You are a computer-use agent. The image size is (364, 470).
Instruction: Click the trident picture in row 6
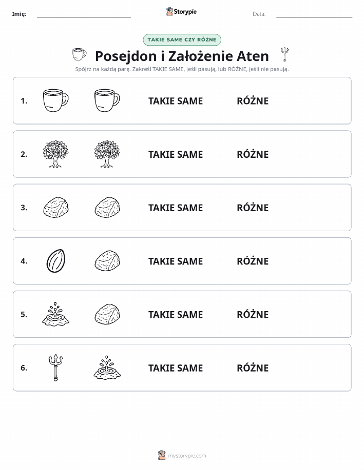[x=56, y=368]
